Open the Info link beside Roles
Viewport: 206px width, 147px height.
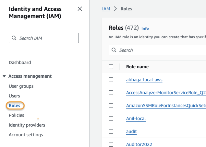pos(145,28)
